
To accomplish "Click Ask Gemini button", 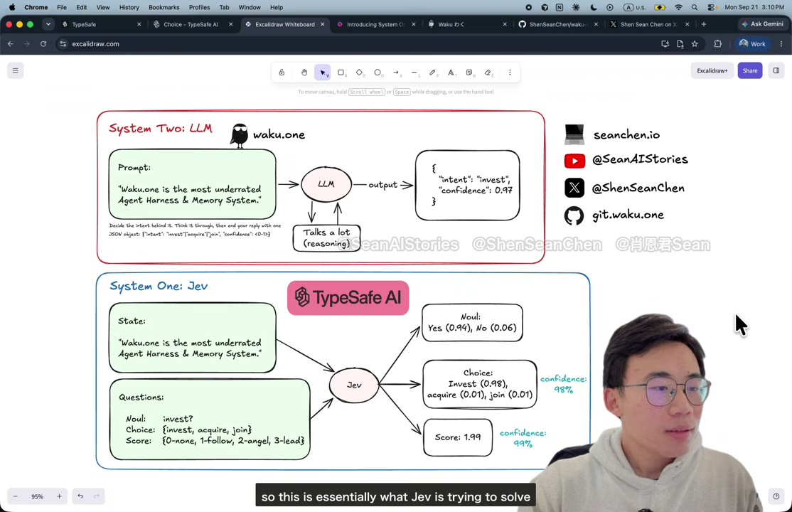I will (763, 24).
